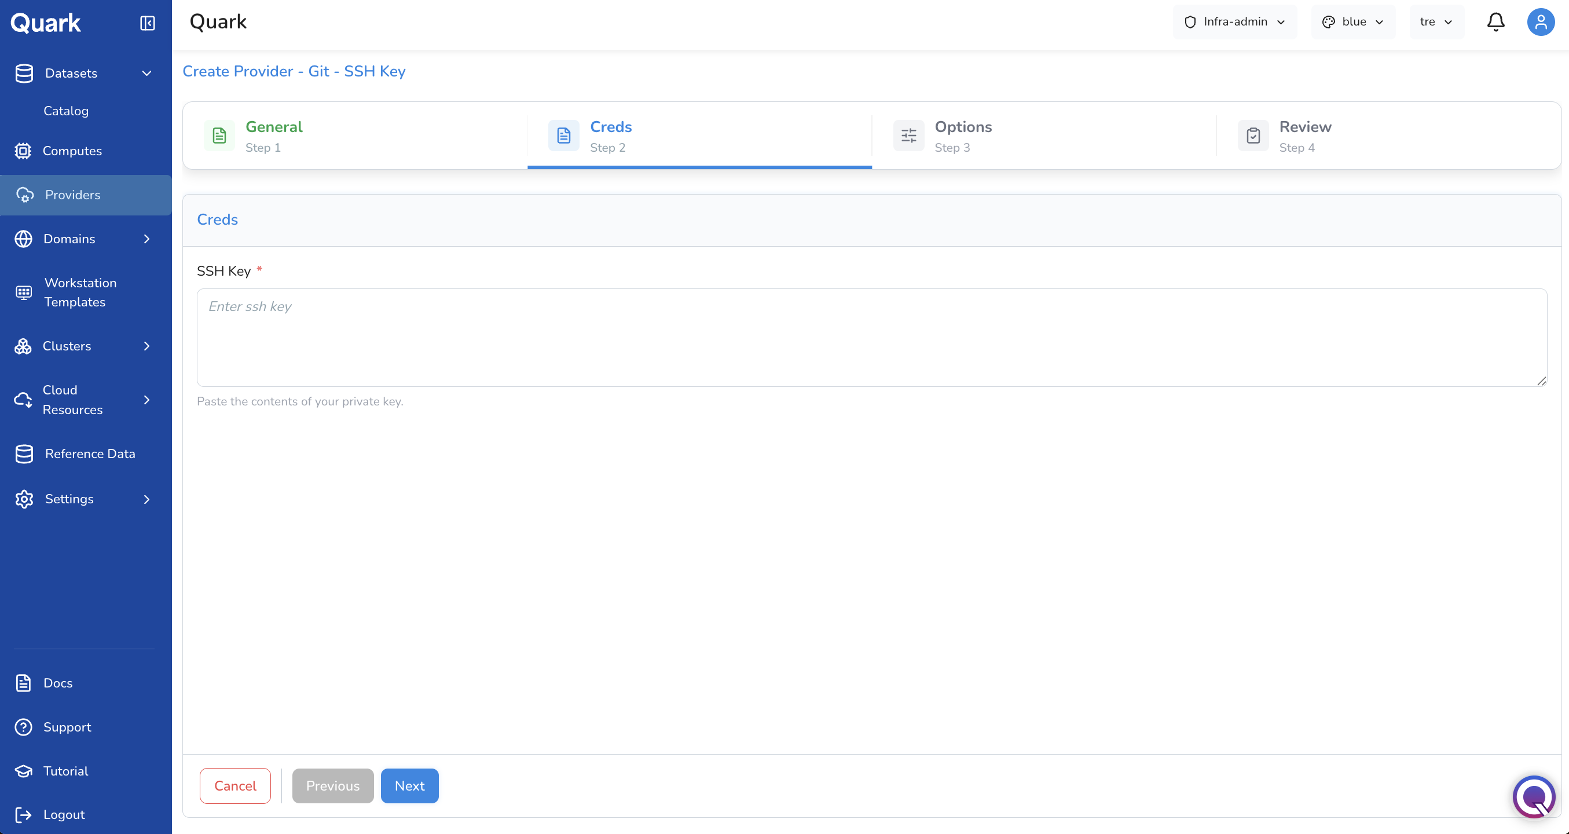The image size is (1569, 834).
Task: Proceed with the Next button
Action: point(409,786)
